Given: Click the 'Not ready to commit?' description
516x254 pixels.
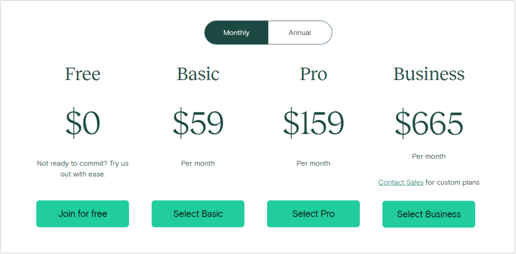Looking at the screenshot, I should tap(83, 169).
